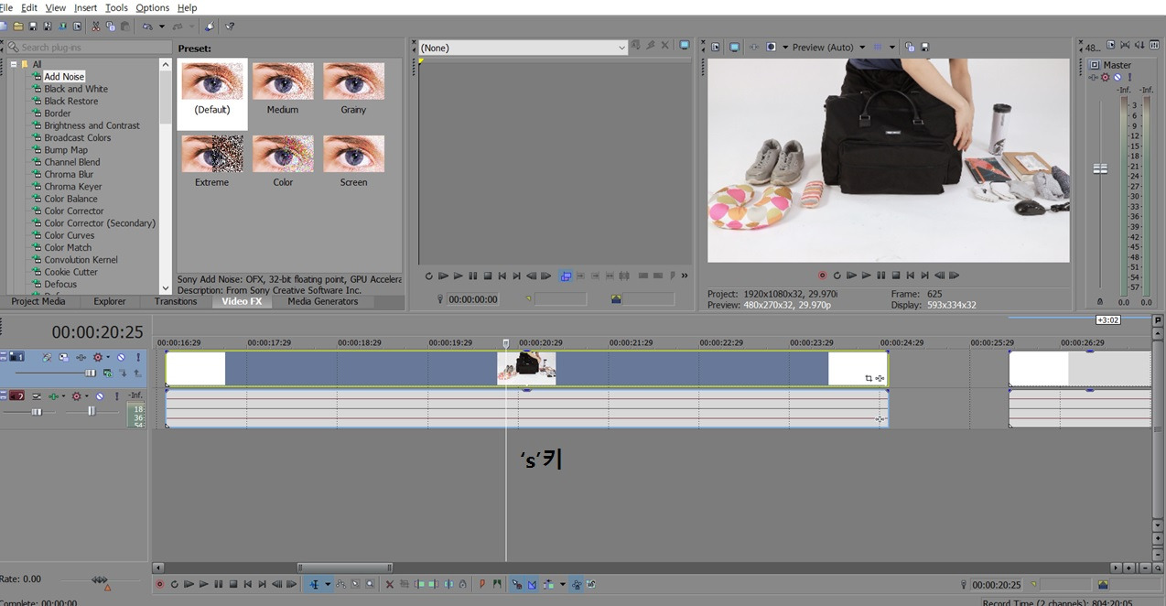Mute audio track 2
Screen dimensions: 1166x606
click(x=100, y=396)
